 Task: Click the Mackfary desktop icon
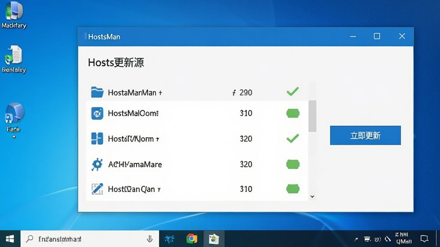point(14,15)
